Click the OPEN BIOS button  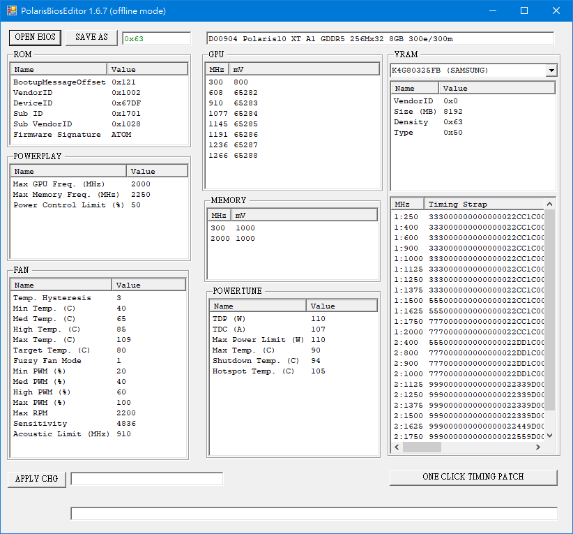[x=35, y=37]
